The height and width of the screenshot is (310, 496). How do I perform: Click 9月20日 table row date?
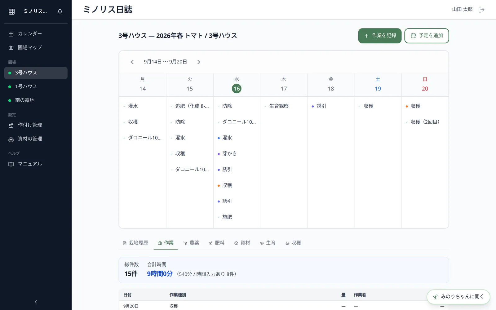(x=131, y=306)
